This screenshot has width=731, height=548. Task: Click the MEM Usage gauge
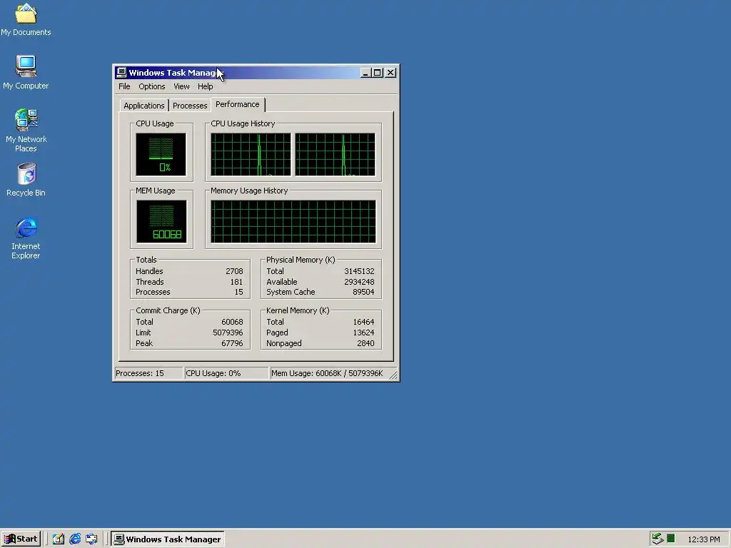point(161,222)
